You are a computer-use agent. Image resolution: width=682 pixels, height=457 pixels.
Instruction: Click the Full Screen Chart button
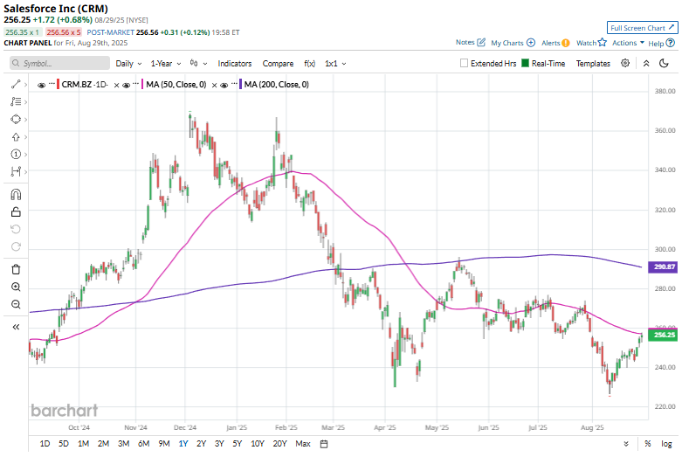pos(643,28)
